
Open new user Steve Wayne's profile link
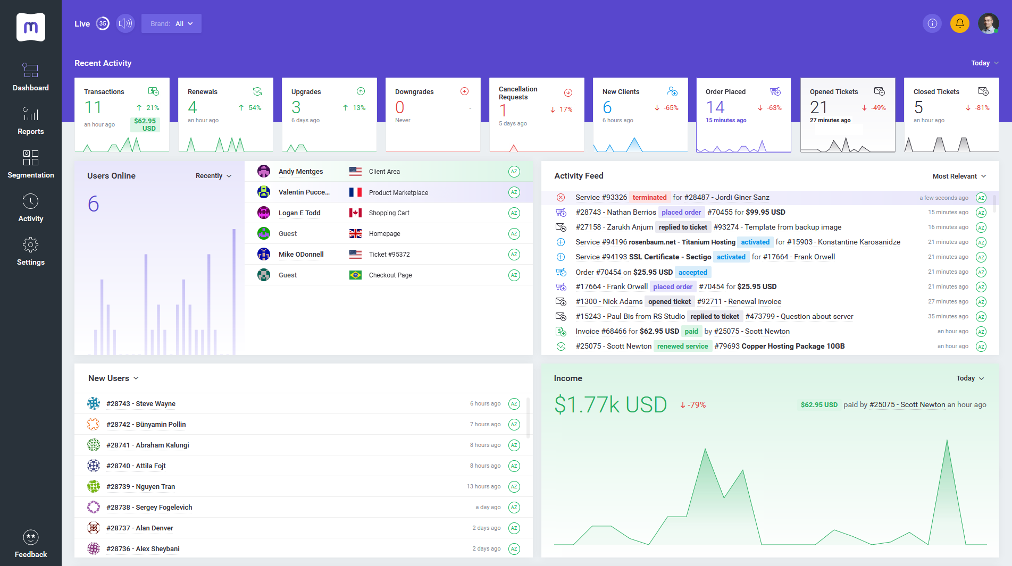pos(140,404)
